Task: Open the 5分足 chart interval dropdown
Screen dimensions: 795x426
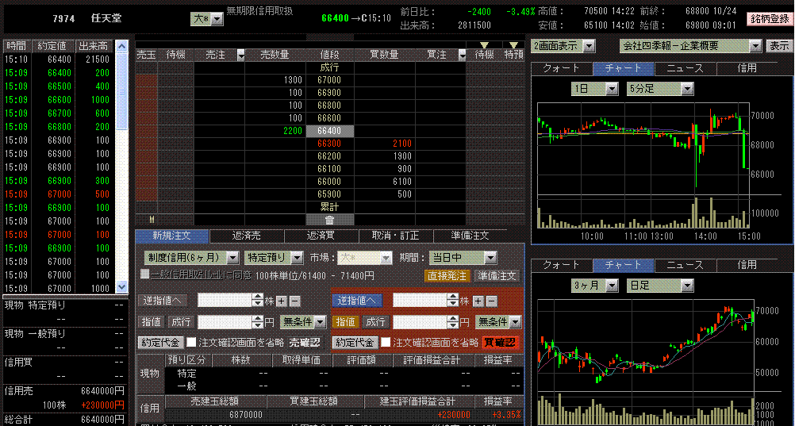Action: 686,89
